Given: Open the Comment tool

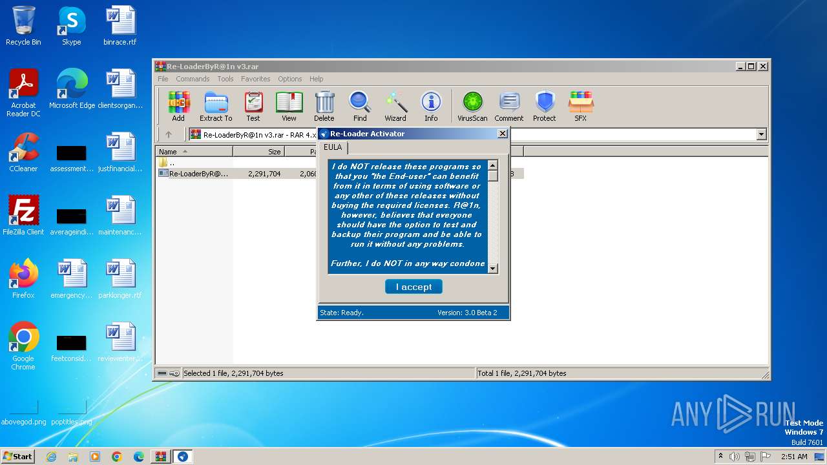Looking at the screenshot, I should pyautogui.click(x=509, y=107).
